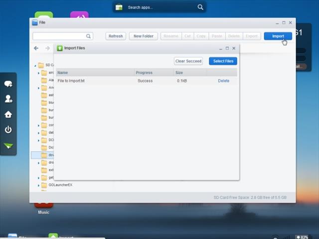Click the search magnifier in top app bar

click(200, 7)
